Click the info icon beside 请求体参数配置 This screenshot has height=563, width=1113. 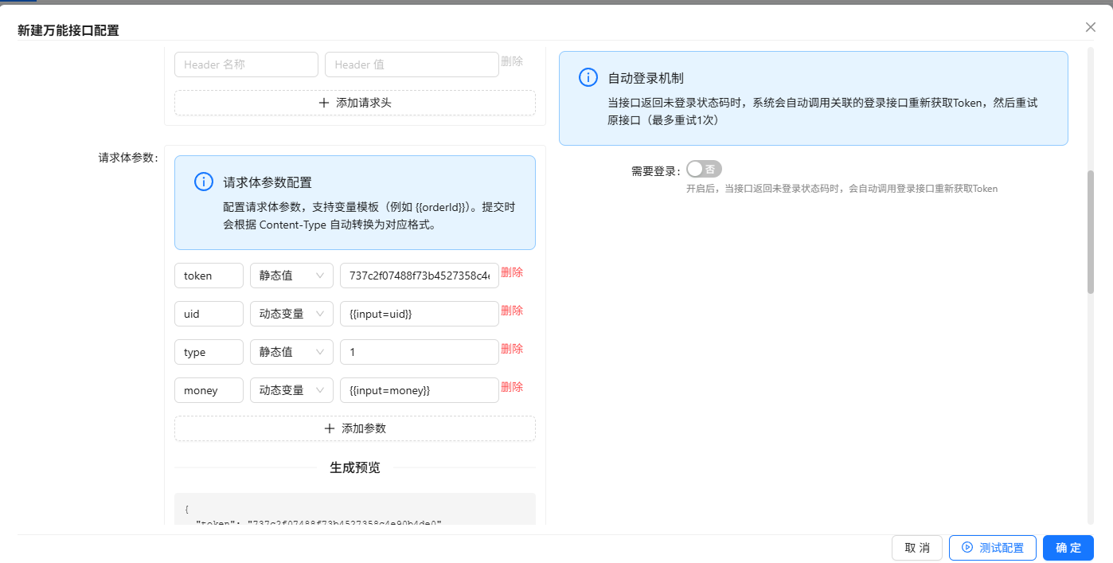203,182
